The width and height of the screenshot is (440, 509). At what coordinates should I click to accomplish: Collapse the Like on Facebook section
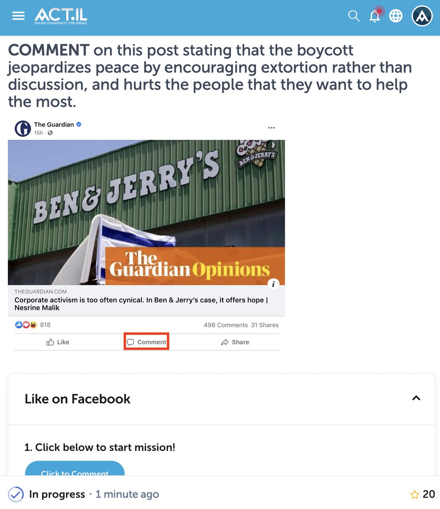[x=416, y=398]
